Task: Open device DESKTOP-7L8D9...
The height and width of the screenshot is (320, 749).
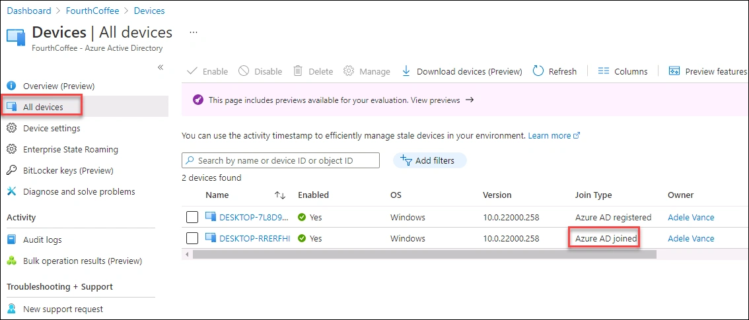Action: click(254, 218)
